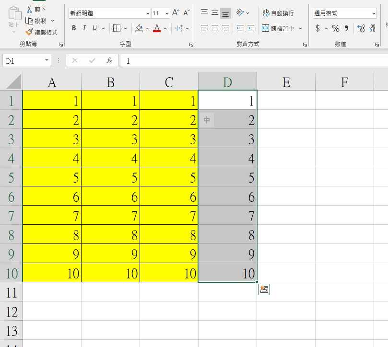
Task: Increase font size with the larger A
Action: (176, 13)
